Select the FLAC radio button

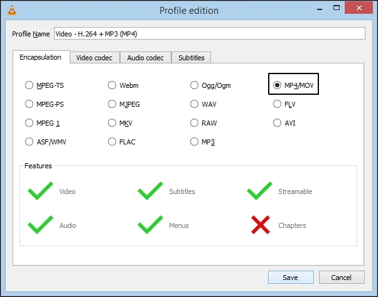click(x=112, y=141)
